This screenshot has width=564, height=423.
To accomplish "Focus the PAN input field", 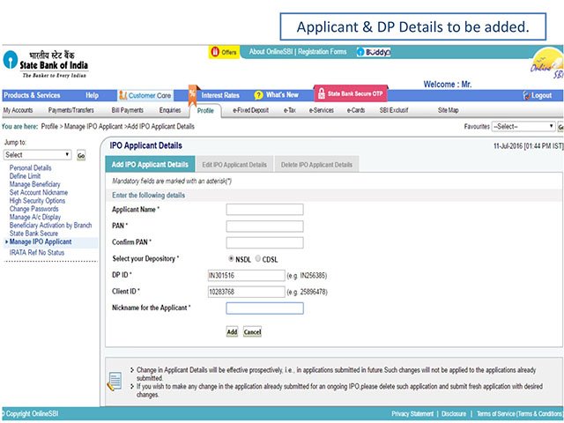I will coord(264,226).
